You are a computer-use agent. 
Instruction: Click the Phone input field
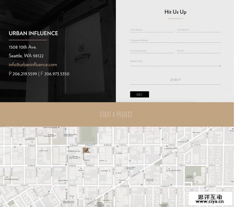[x=199, y=51]
